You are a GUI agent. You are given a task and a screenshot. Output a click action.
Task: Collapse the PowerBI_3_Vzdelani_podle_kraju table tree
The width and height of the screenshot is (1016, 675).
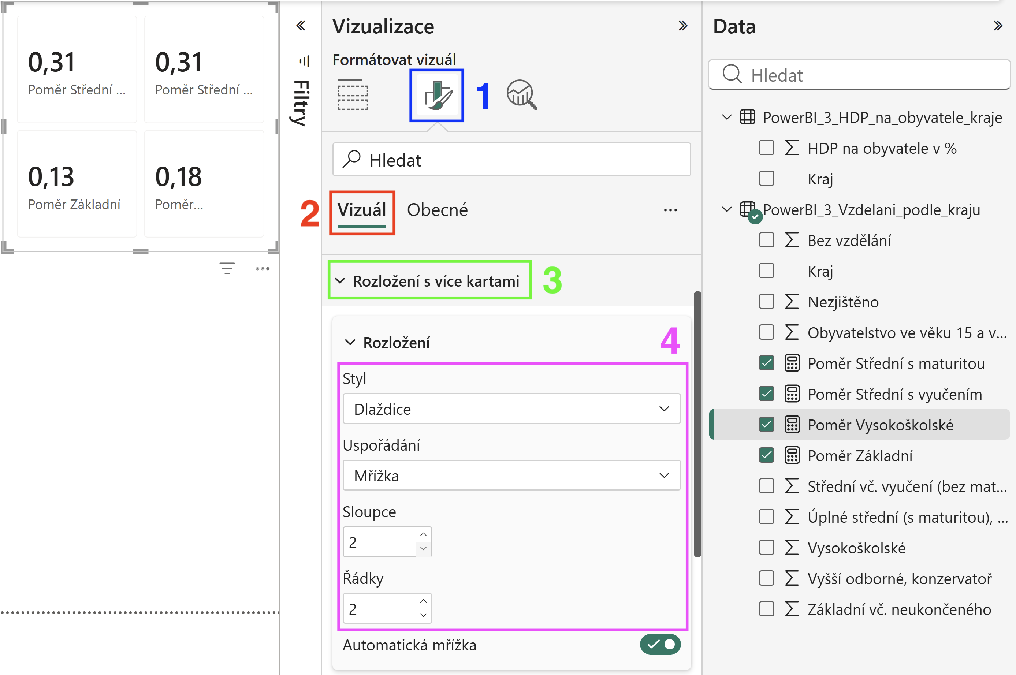(x=727, y=209)
